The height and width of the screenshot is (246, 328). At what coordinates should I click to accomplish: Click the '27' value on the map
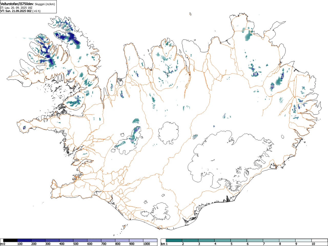(137, 122)
